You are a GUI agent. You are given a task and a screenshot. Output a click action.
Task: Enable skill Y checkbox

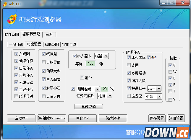pyautogui.click(x=170, y=100)
